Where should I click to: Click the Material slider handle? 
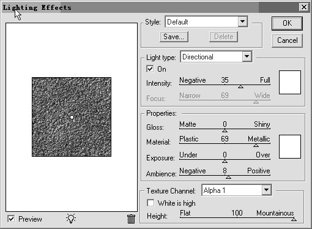[256, 145]
